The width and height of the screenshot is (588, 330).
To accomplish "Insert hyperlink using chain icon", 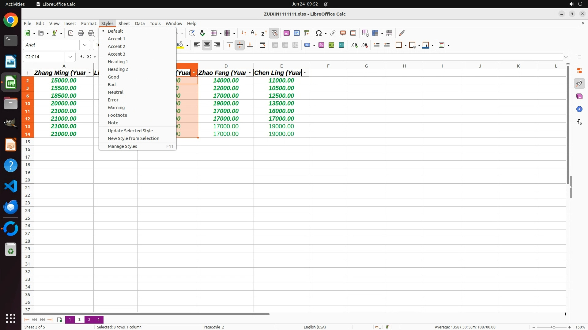I will 333,33.
